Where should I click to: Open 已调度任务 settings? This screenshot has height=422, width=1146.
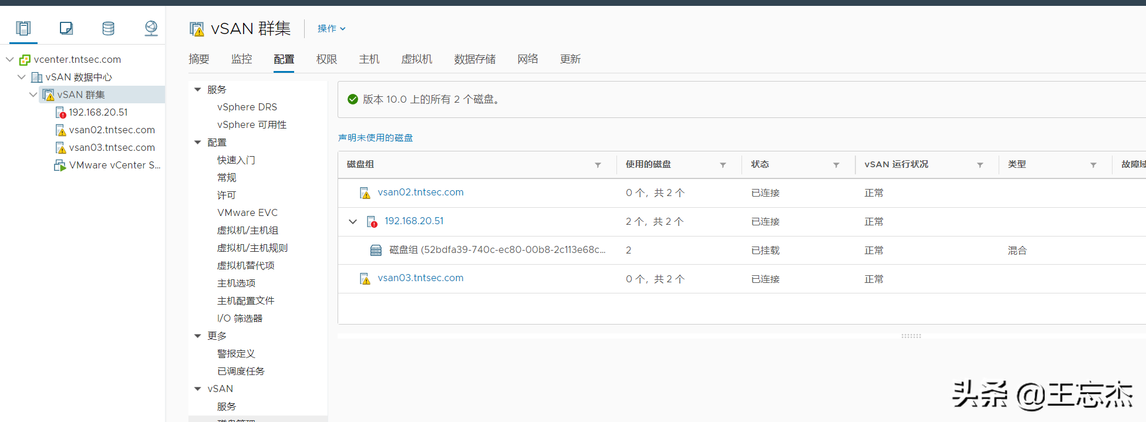241,371
